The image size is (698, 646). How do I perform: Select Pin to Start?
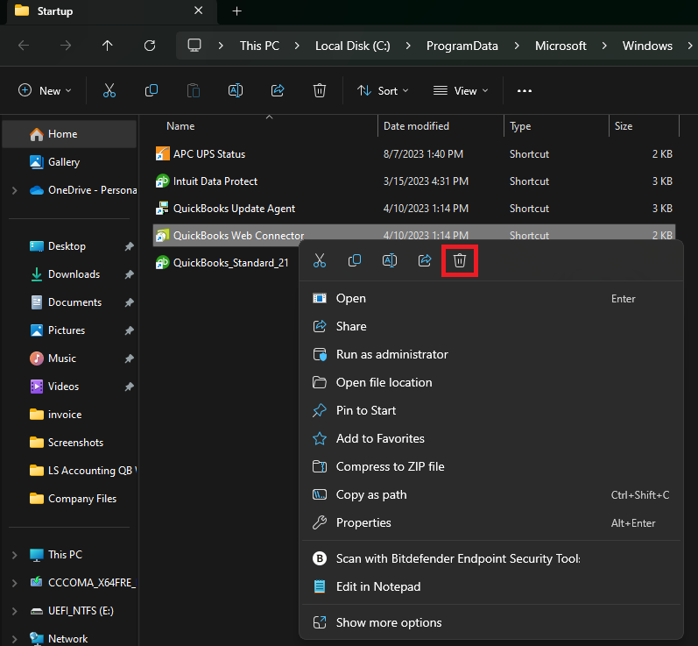(491, 411)
